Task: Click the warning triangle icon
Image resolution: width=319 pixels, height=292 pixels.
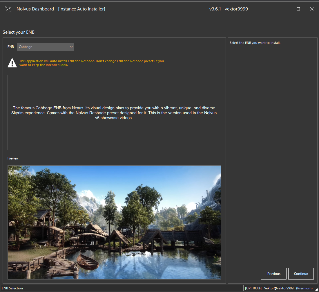Action: [12, 63]
